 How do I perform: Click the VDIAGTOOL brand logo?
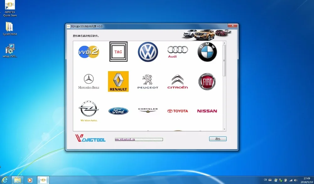coord(90,138)
